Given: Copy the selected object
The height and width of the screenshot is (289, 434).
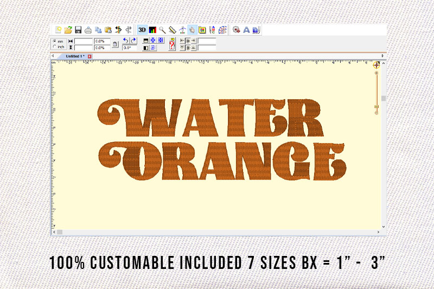Looking at the screenshot, I should coord(98,30).
